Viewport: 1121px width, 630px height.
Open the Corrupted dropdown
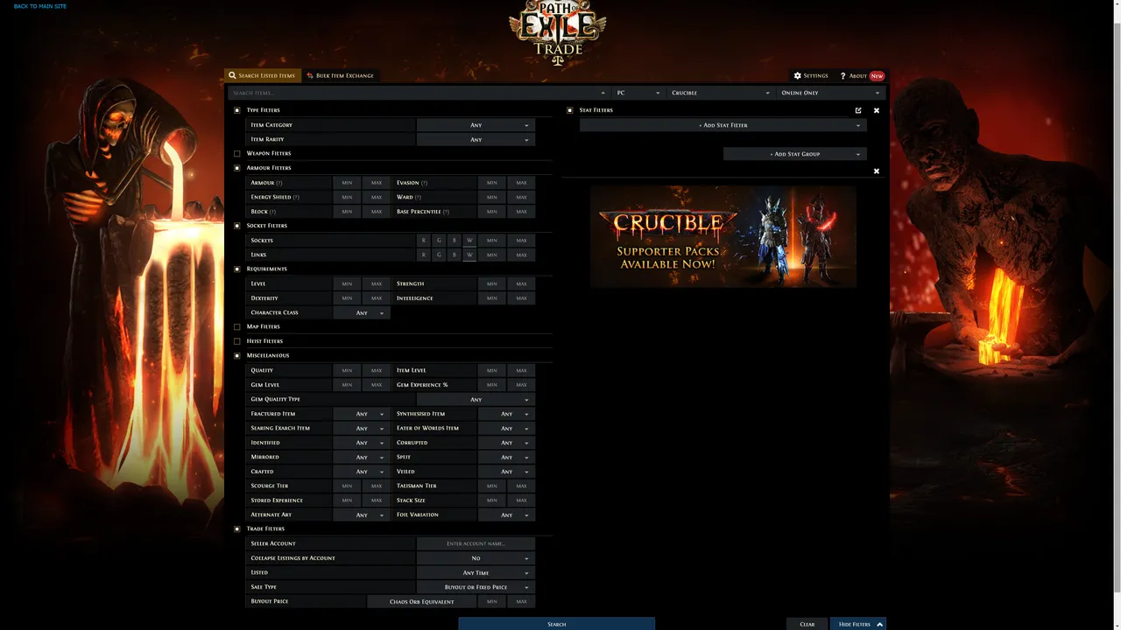tap(506, 443)
